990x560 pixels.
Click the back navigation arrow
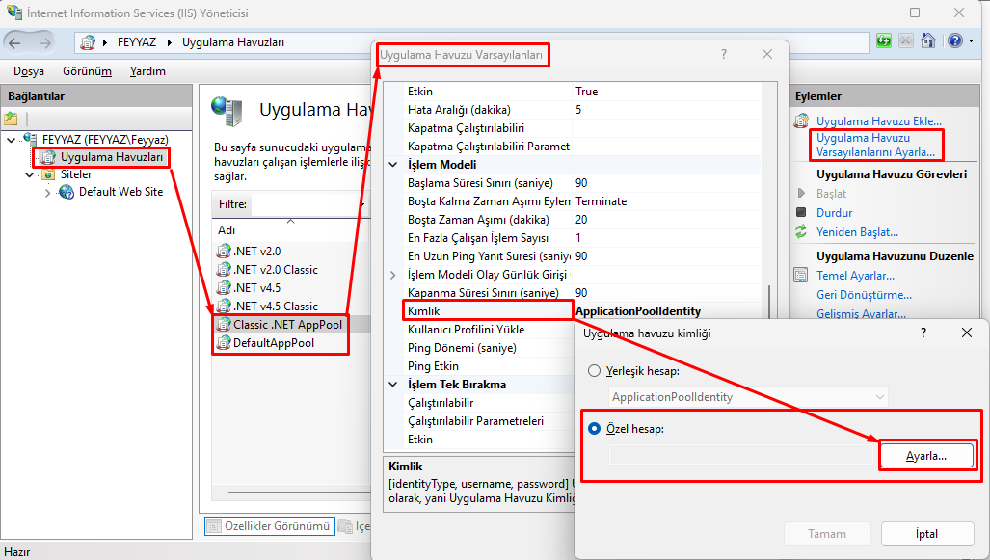[17, 42]
